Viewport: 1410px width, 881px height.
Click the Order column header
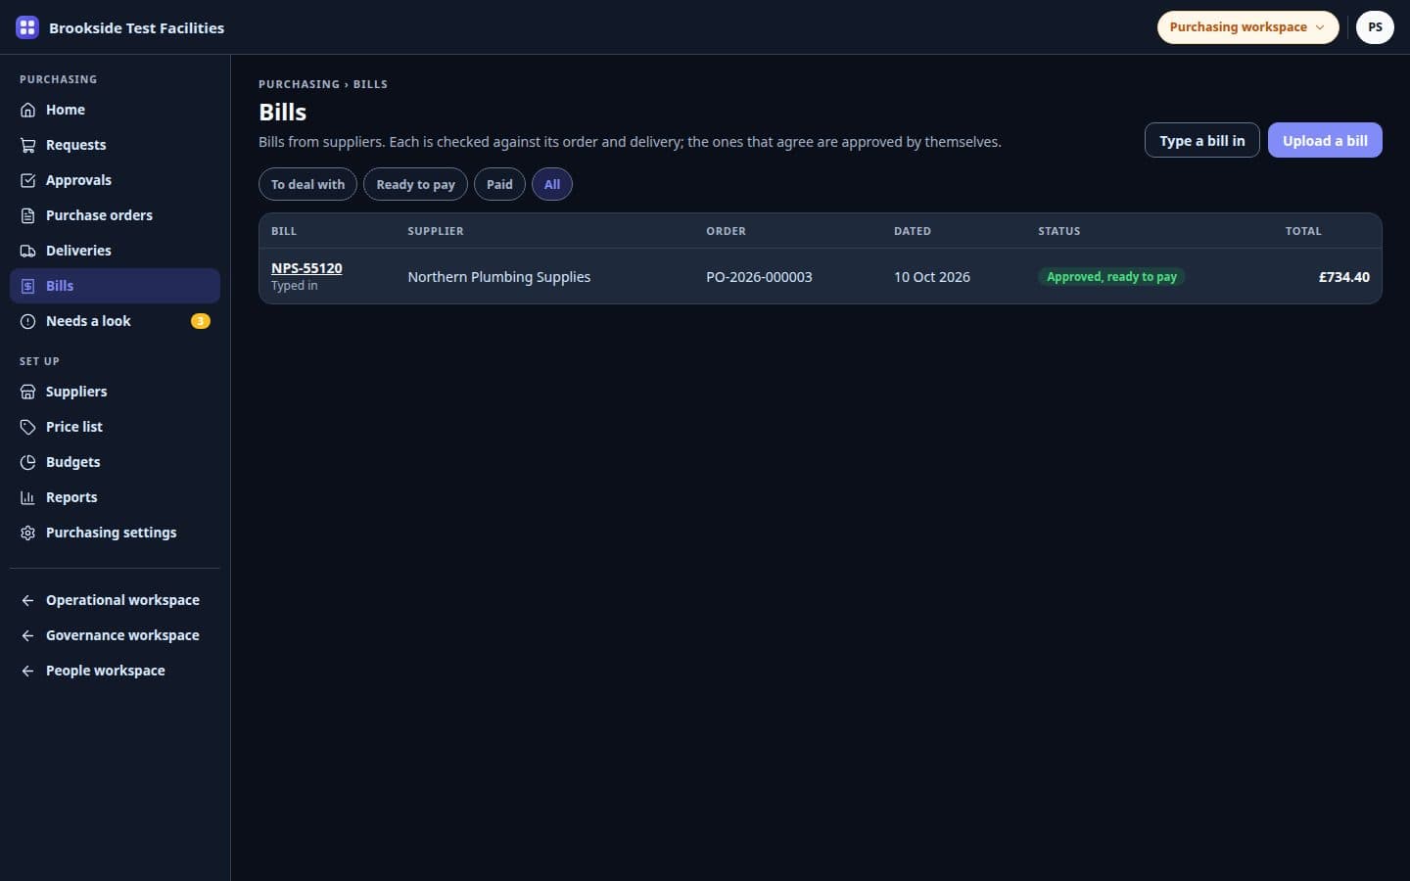726,231
